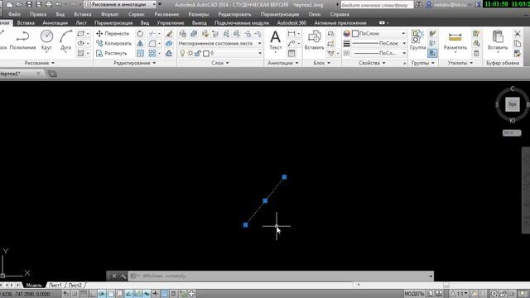Click the Stretch (Растянуть) tool
Screen dimensions: 530x298
[112, 53]
